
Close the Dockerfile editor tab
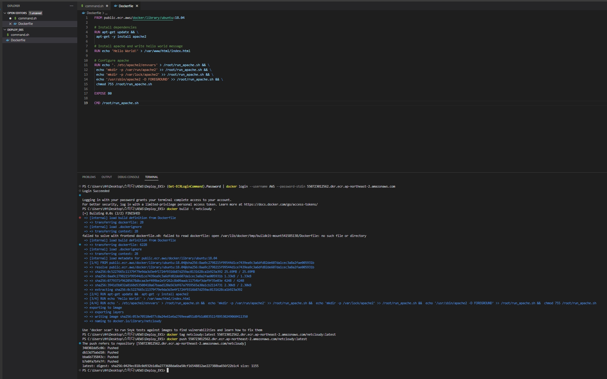137,6
